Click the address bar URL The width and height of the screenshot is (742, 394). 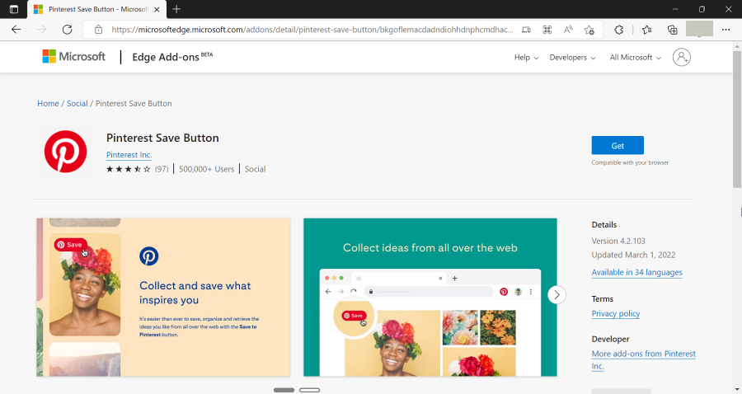312,30
